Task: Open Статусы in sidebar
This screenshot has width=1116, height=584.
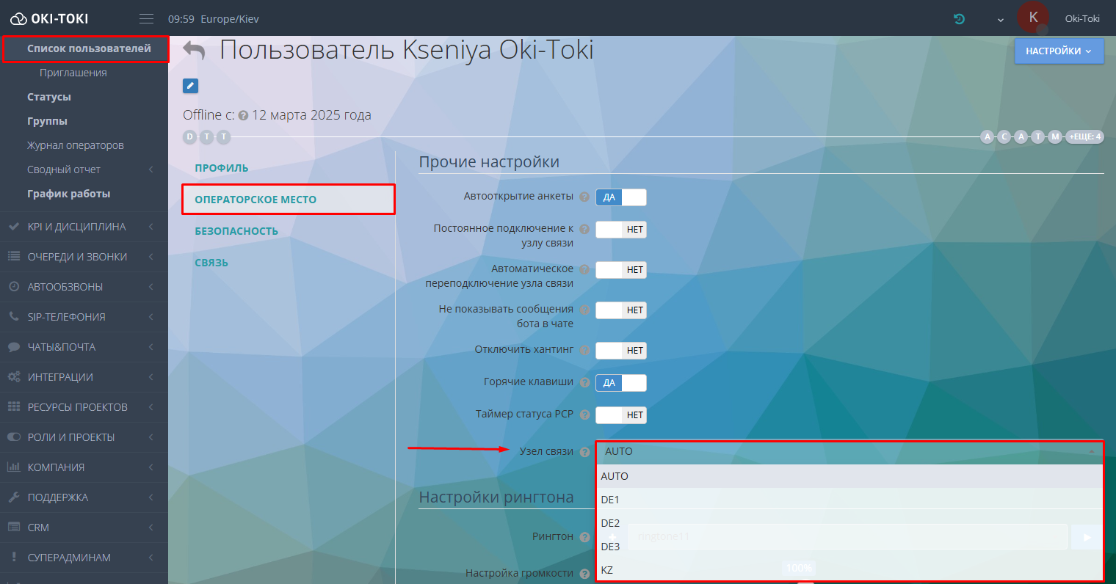Action: (49, 97)
